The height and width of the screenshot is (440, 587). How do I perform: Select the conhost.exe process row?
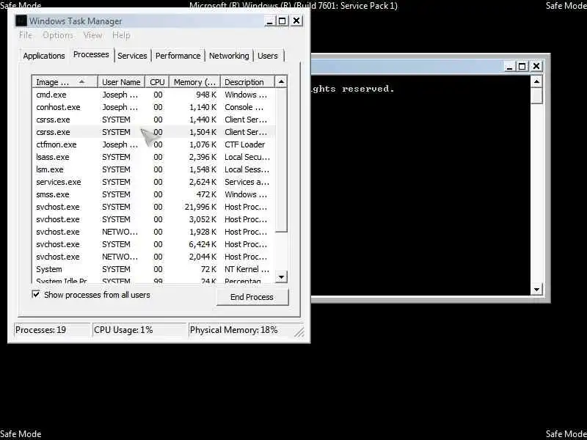153,107
